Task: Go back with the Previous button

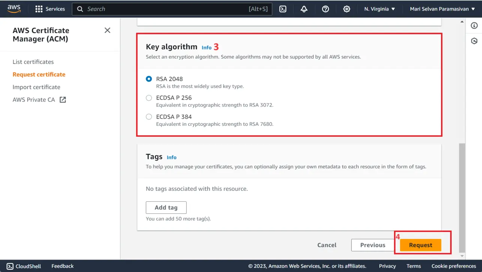Action: [x=373, y=245]
